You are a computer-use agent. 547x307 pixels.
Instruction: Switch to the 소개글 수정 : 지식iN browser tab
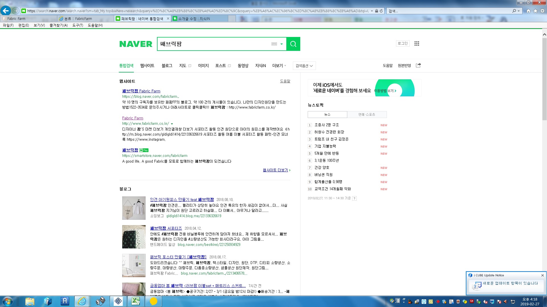pyautogui.click(x=199, y=18)
